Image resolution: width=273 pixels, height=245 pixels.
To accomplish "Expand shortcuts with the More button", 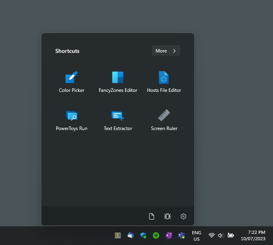I will point(166,51).
